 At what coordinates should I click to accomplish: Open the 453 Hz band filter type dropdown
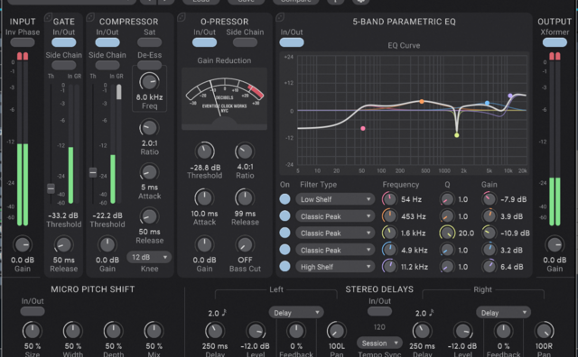click(335, 216)
